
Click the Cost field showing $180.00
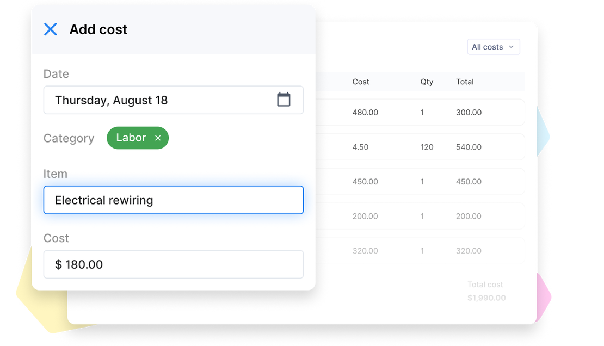173,264
